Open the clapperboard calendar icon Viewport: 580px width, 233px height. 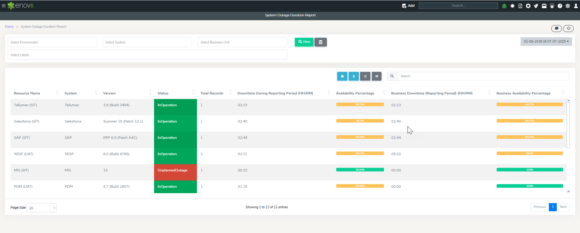coord(544,6)
